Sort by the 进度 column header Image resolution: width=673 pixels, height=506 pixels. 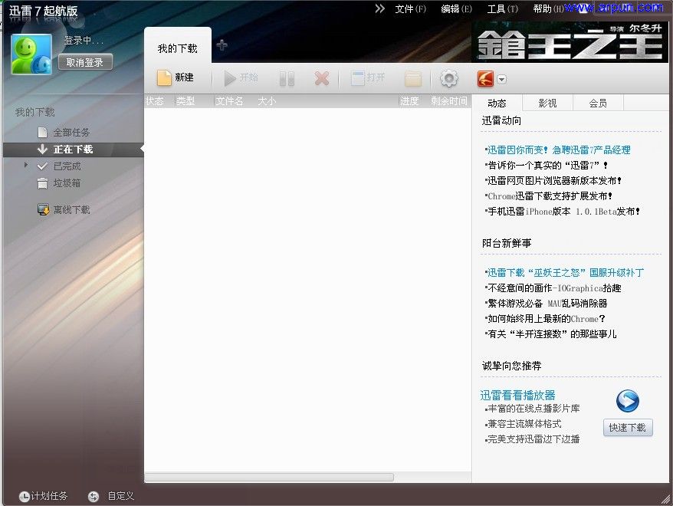[x=409, y=101]
